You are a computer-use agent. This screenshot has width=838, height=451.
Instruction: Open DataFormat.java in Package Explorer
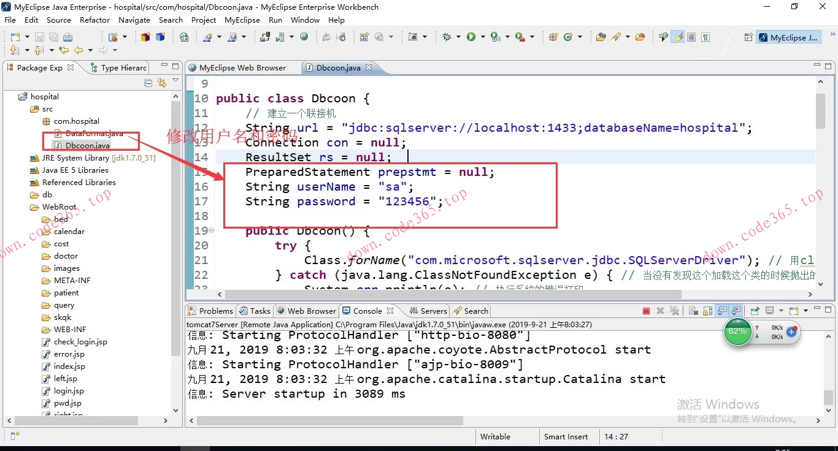(x=94, y=134)
